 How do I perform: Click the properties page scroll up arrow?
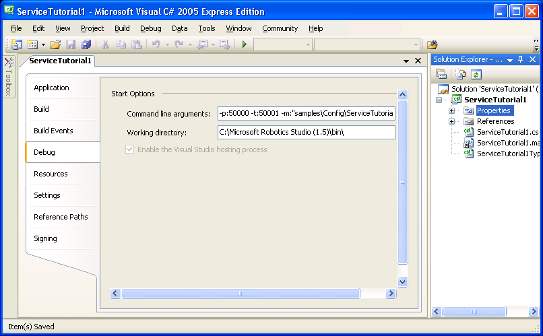tap(402, 94)
